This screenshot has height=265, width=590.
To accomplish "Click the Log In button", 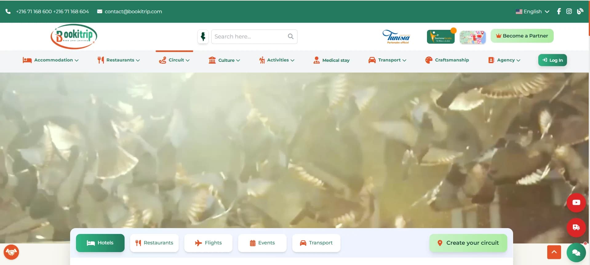I will (x=552, y=60).
